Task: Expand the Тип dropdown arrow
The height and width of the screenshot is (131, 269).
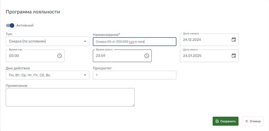Action: tap(85, 42)
